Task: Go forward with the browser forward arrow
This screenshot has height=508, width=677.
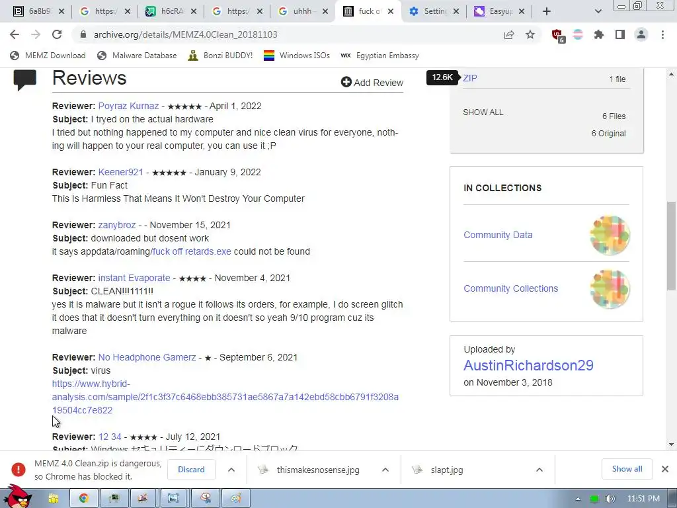Action: point(36,34)
